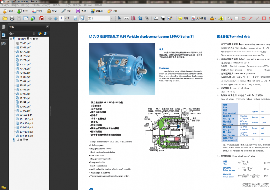Click the Email envelope icon
Viewport: 270px width, 190px height.
[26, 18]
